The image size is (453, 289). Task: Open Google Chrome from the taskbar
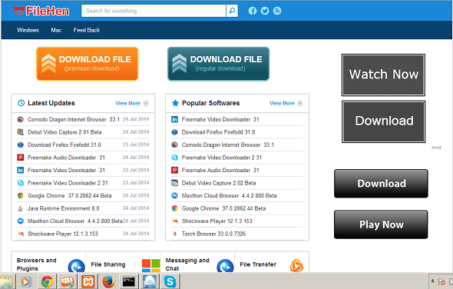pyautogui.click(x=47, y=282)
